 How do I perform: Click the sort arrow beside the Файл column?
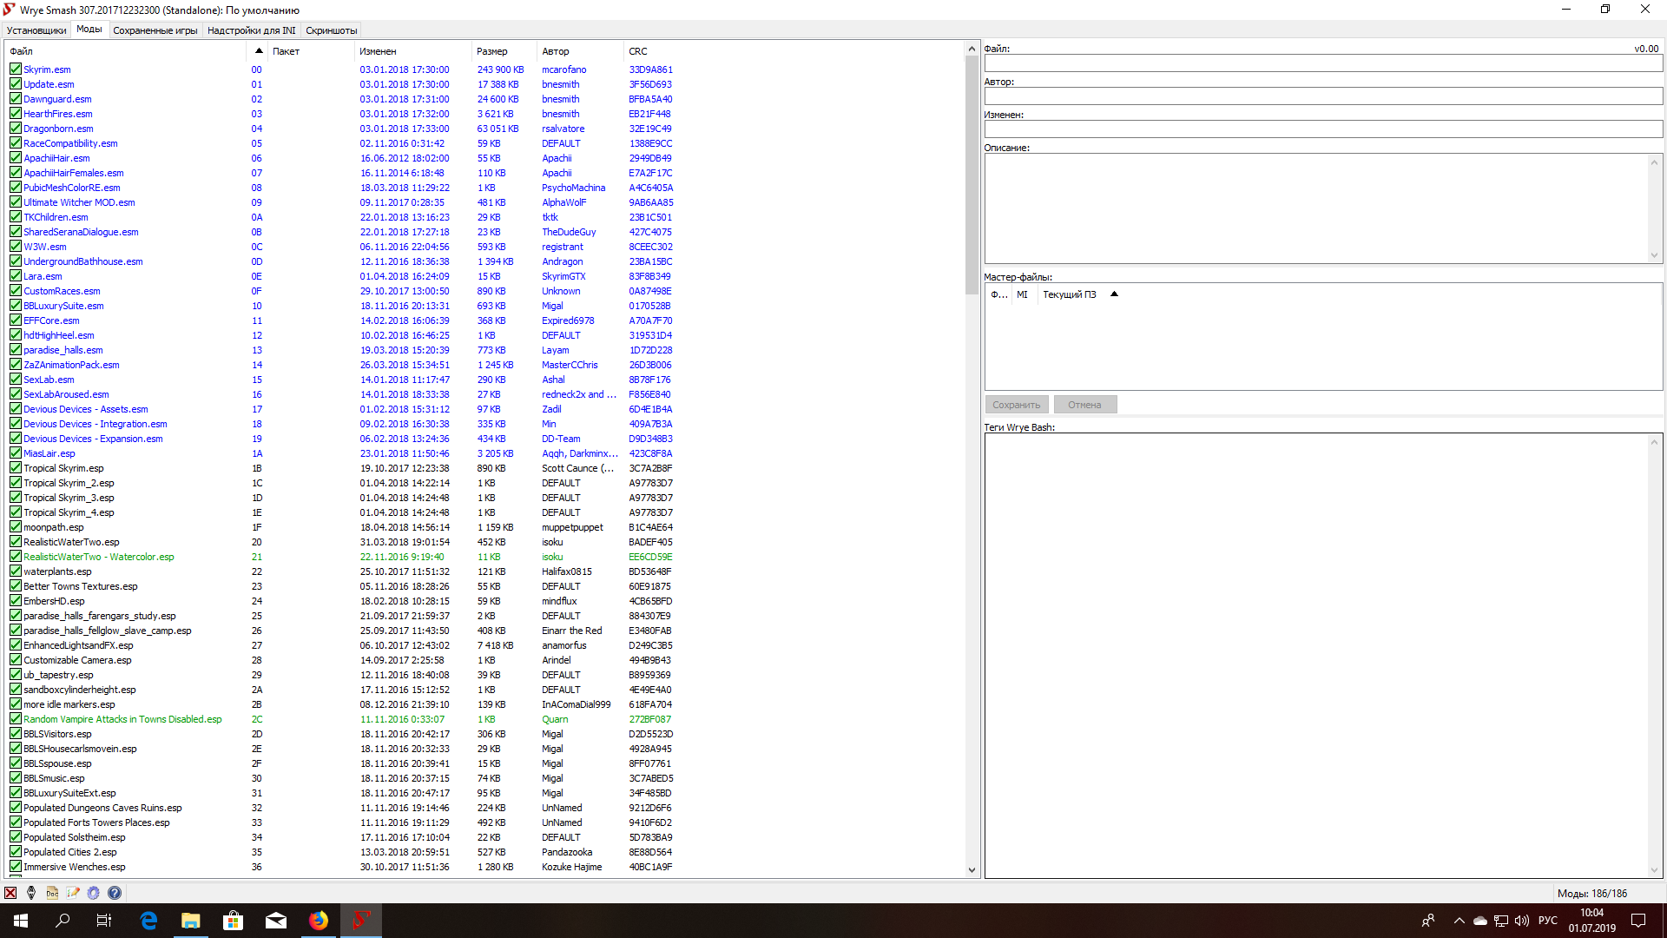coord(259,50)
